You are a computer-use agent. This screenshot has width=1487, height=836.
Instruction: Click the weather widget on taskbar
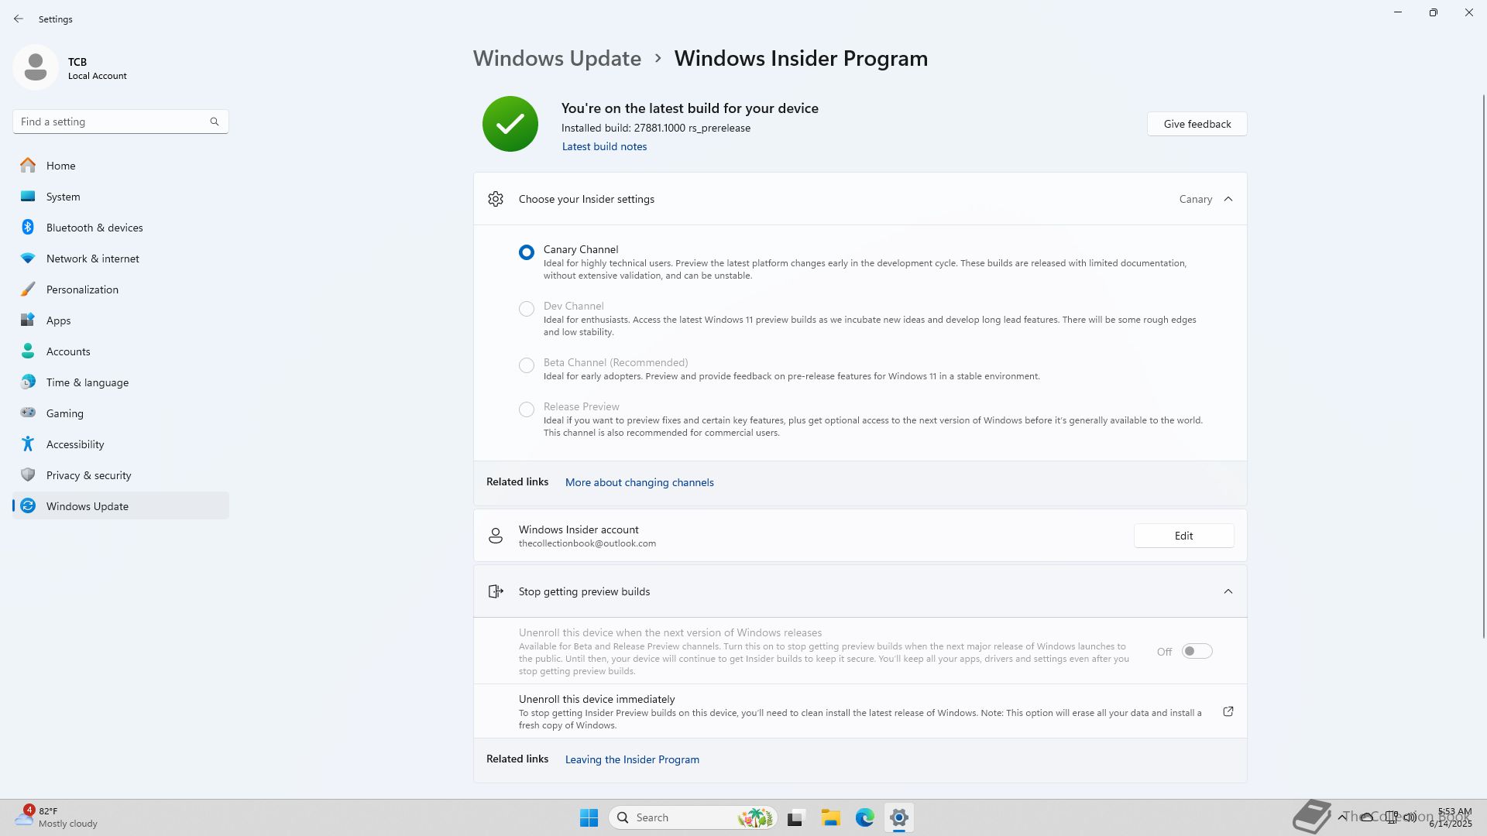(x=58, y=817)
